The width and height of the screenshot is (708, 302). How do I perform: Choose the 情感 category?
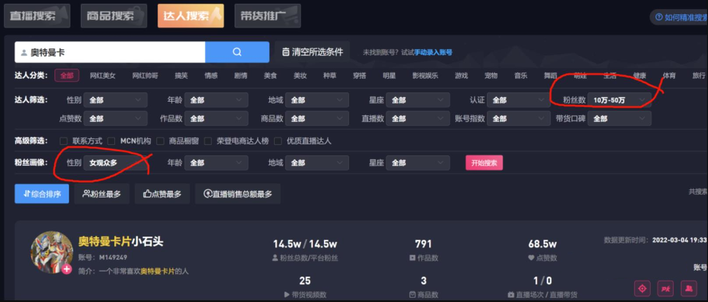pyautogui.click(x=211, y=76)
